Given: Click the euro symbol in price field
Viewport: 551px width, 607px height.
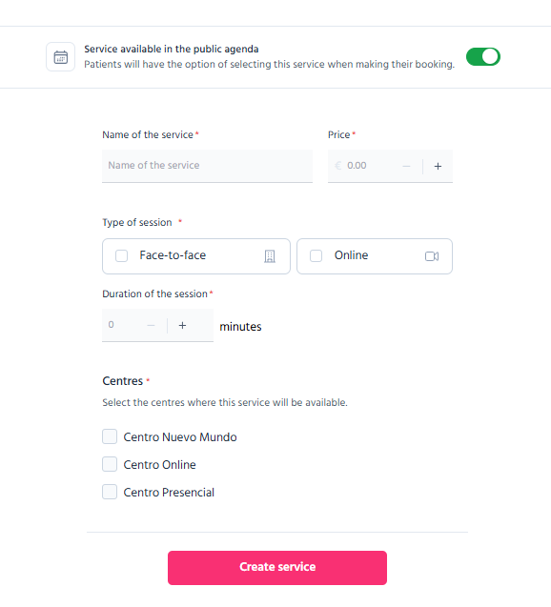Looking at the screenshot, I should pyautogui.click(x=338, y=166).
